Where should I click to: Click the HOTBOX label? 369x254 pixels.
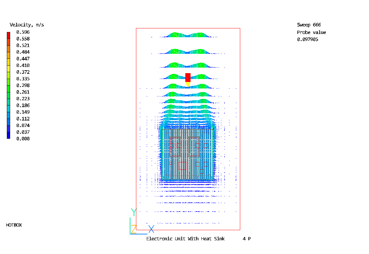pyautogui.click(x=14, y=225)
